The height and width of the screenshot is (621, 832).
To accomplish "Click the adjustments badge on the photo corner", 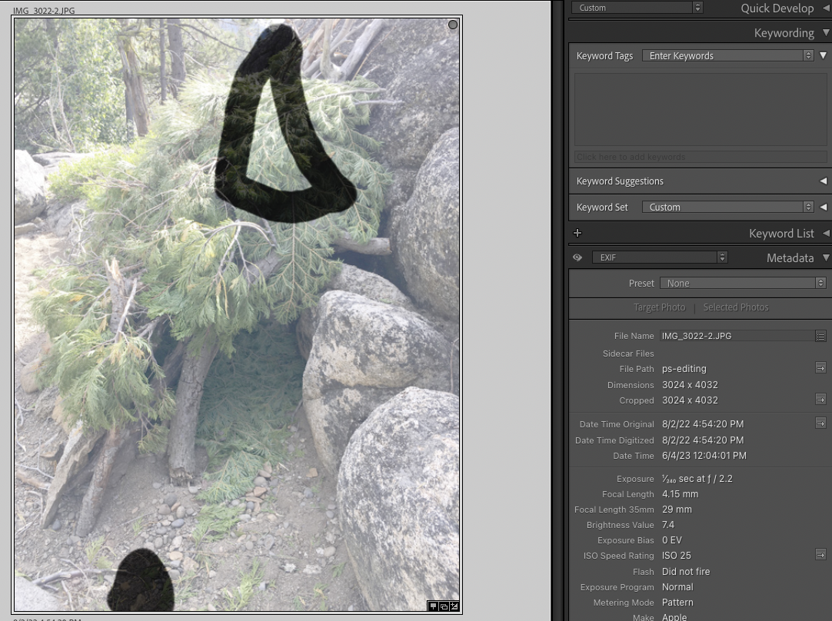I will pyautogui.click(x=454, y=606).
